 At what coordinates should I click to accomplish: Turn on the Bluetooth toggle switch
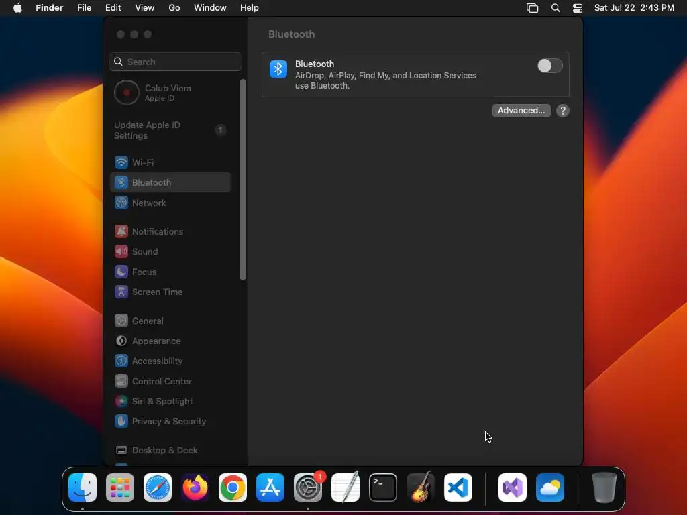point(550,66)
